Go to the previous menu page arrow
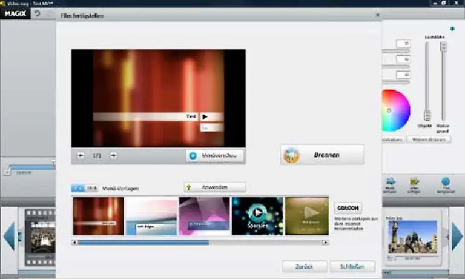The height and width of the screenshot is (279, 465). click(x=81, y=156)
